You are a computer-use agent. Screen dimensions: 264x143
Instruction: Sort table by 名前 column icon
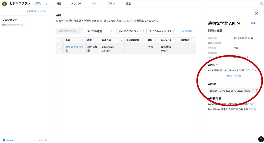pyautogui.click(x=82, y=41)
